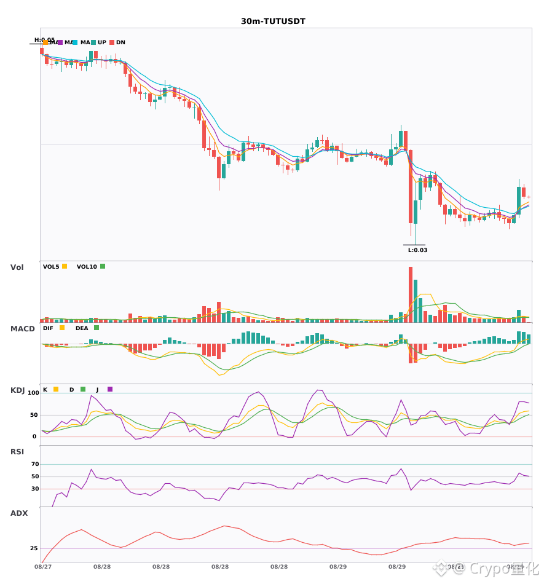544x584 pixels.
Task: Click the H:0.05 high price label
Action: coord(44,40)
